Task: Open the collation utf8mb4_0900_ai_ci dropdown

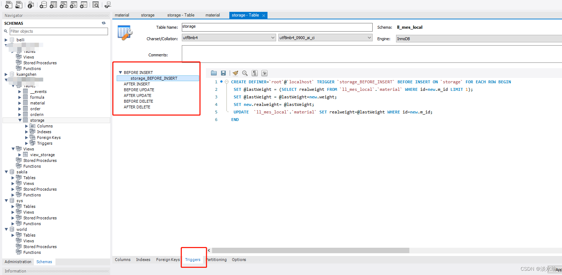Action: 325,38
